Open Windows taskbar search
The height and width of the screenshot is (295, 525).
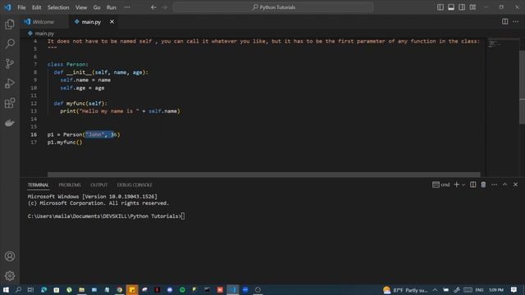(18, 289)
